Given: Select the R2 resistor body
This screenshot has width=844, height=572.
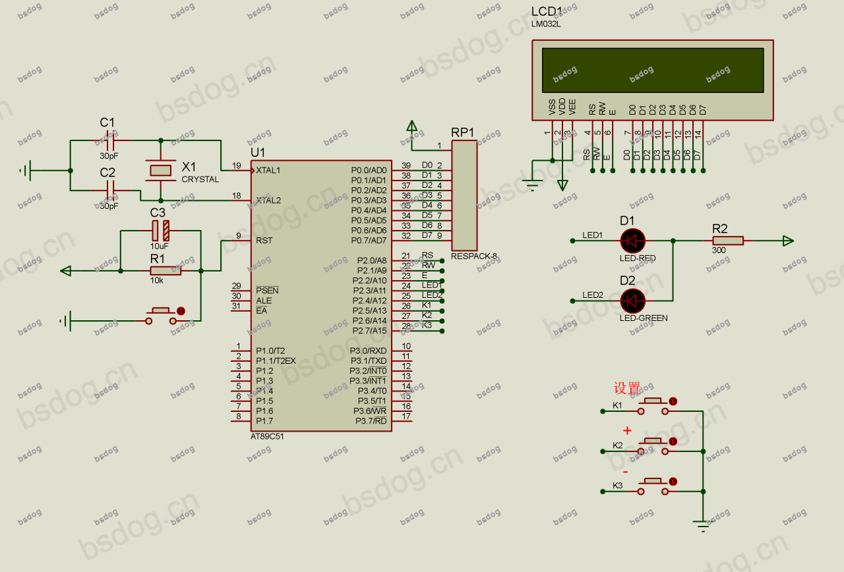Looking at the screenshot, I should click(728, 241).
